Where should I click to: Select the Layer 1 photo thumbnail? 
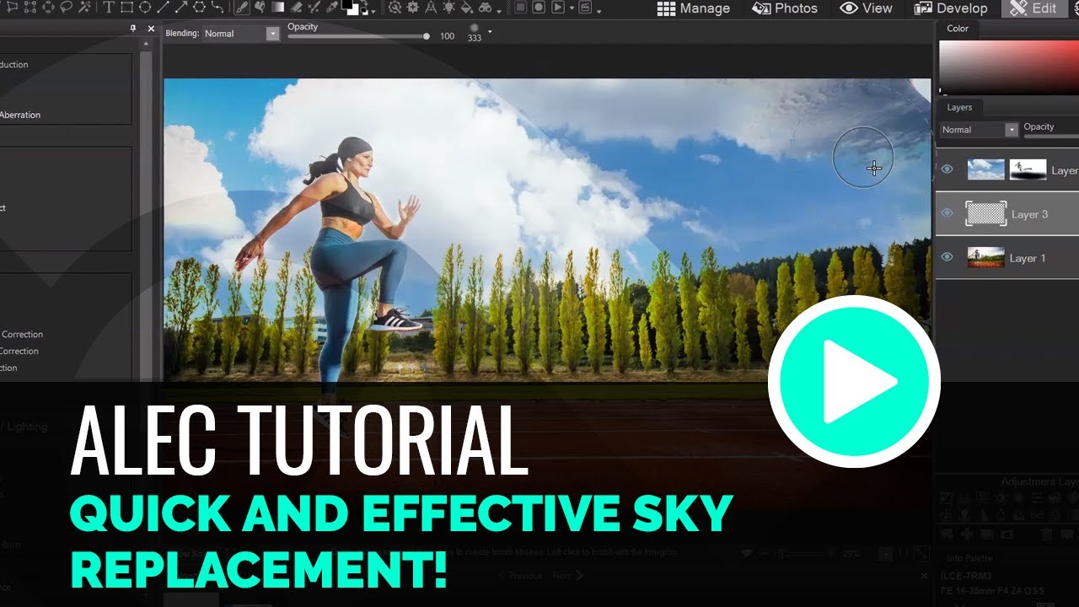click(986, 257)
